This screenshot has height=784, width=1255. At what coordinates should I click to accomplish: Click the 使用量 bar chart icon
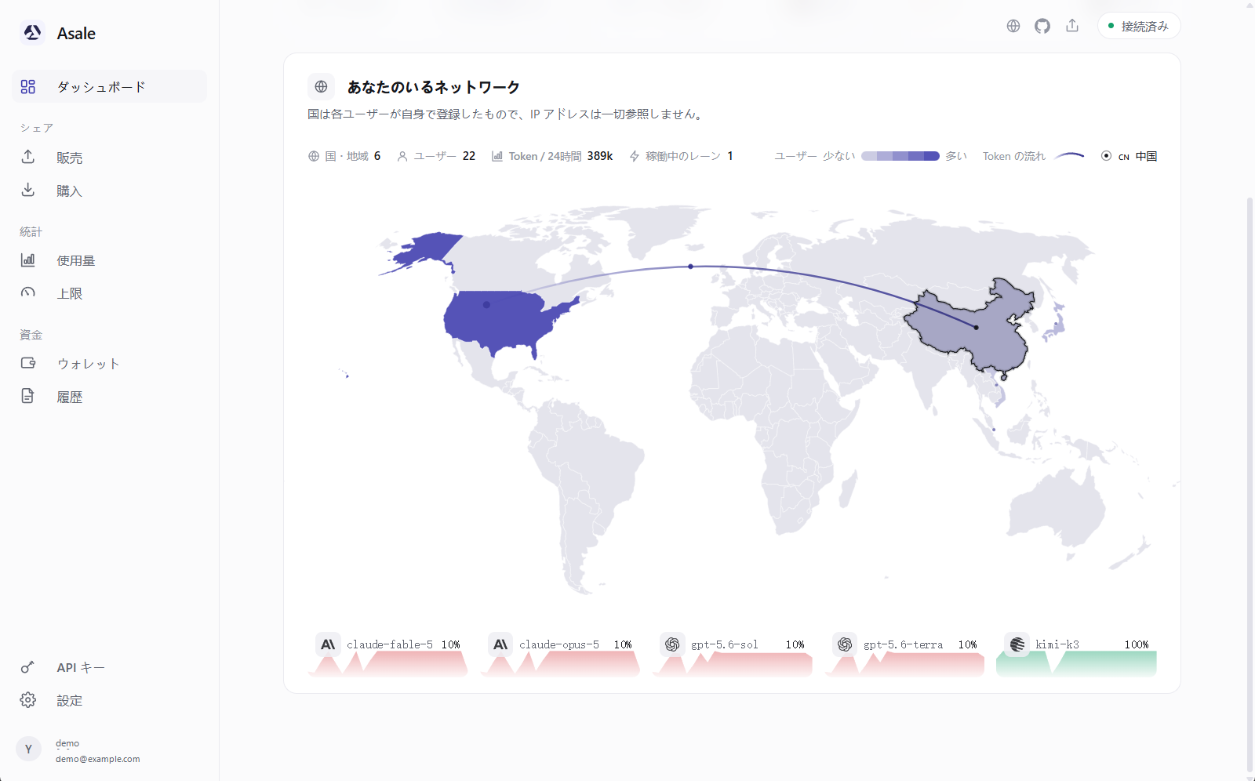point(28,260)
